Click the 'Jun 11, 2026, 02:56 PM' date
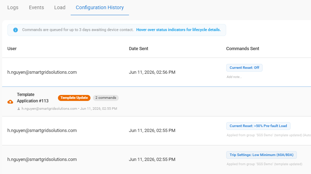The image size is (311, 174). (152, 72)
